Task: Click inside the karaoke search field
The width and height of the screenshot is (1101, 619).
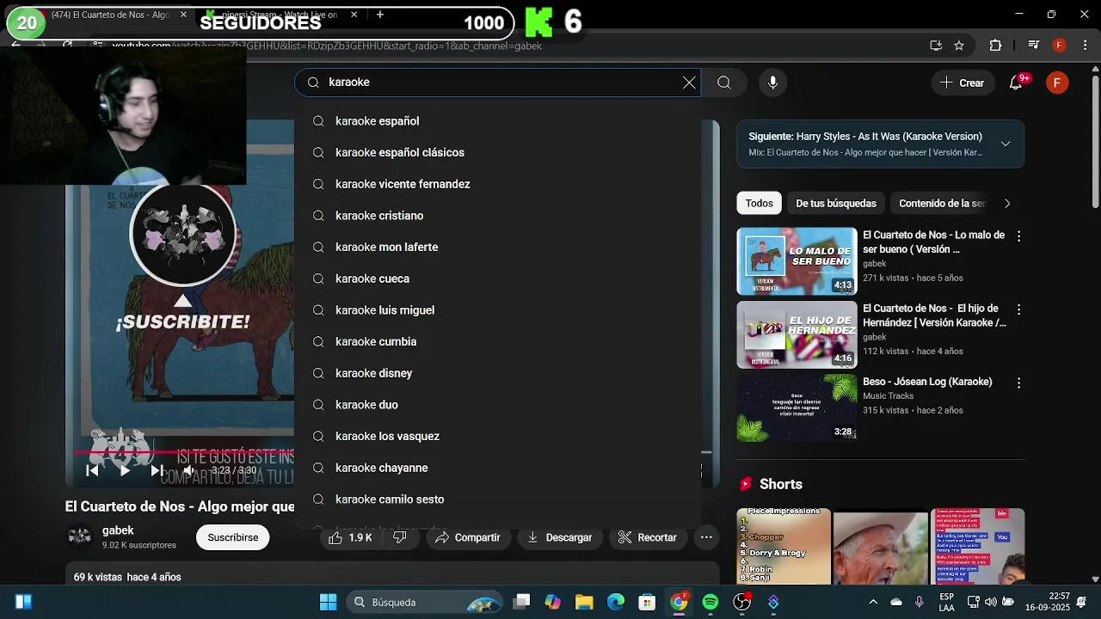Action: [499, 83]
